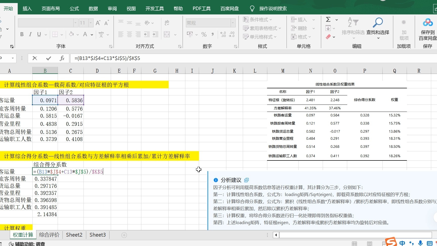437x246 pixels.
Task: Click inside the formula bar text
Action: (x=107, y=58)
